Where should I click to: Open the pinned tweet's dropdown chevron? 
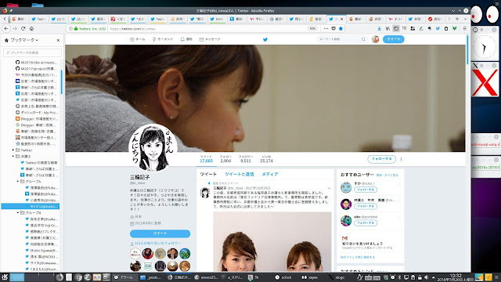330,188
